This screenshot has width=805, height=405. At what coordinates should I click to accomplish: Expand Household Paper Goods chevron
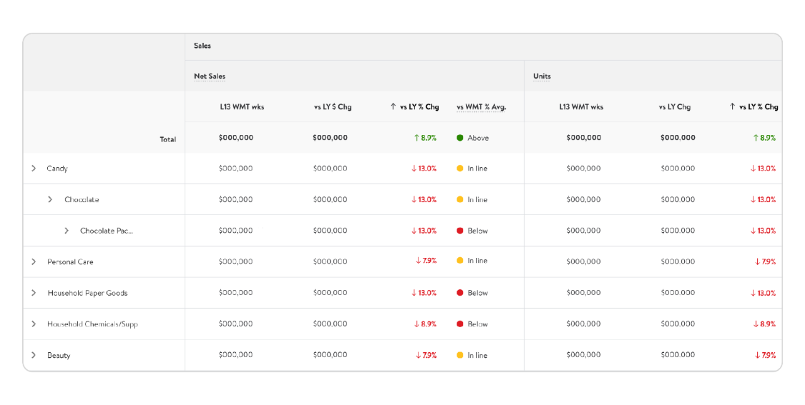click(x=34, y=293)
